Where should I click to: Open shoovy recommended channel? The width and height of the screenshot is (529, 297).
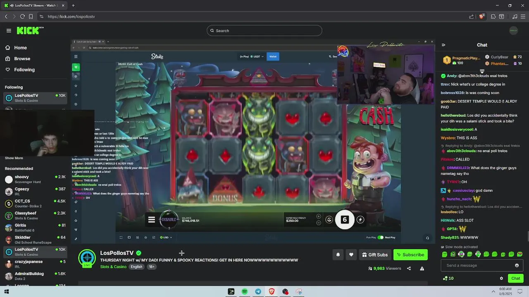coord(35,179)
